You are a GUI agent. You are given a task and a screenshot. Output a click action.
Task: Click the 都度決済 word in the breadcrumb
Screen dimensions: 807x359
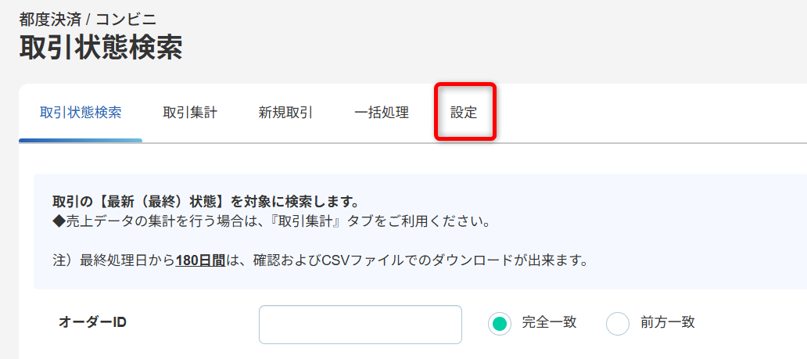tap(50, 20)
